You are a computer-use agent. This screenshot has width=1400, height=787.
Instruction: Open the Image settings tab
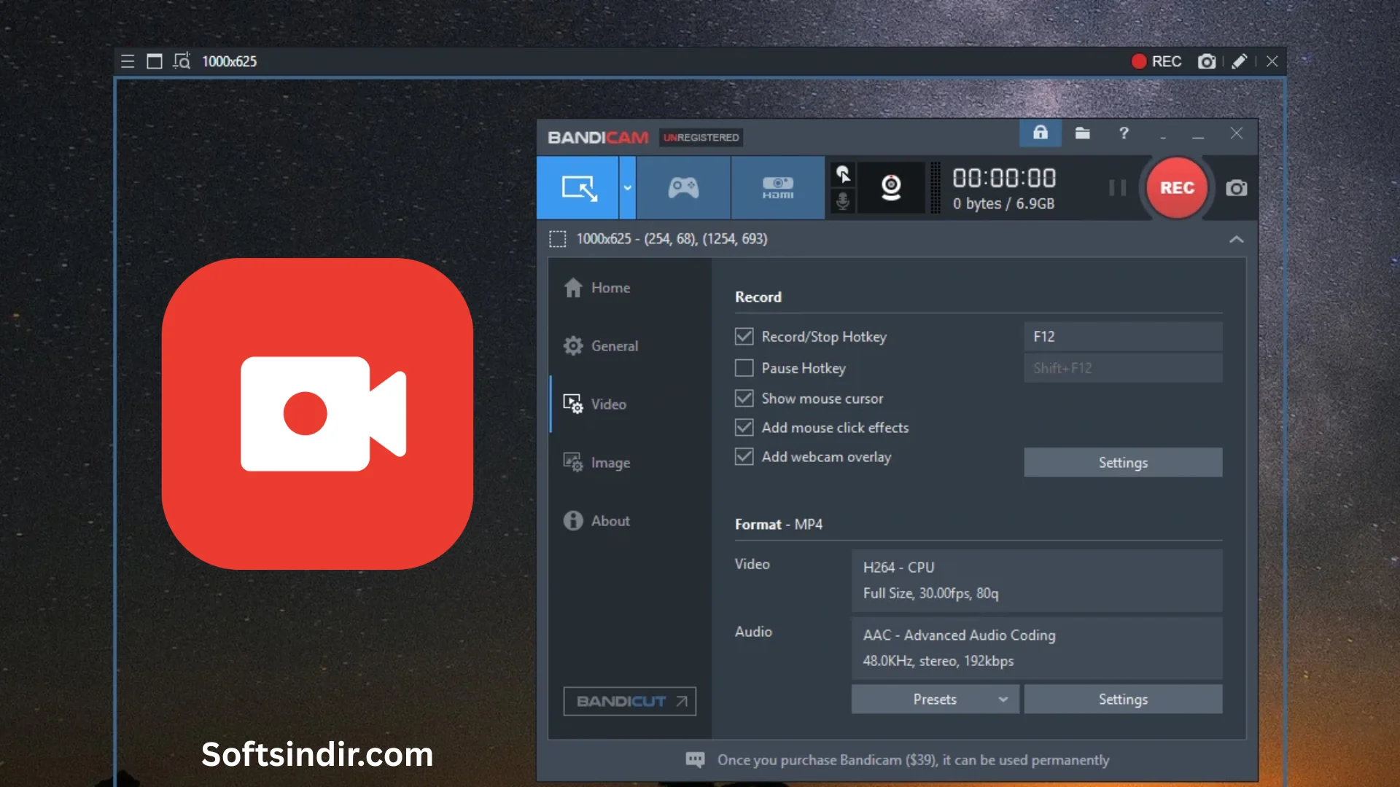[x=610, y=463]
